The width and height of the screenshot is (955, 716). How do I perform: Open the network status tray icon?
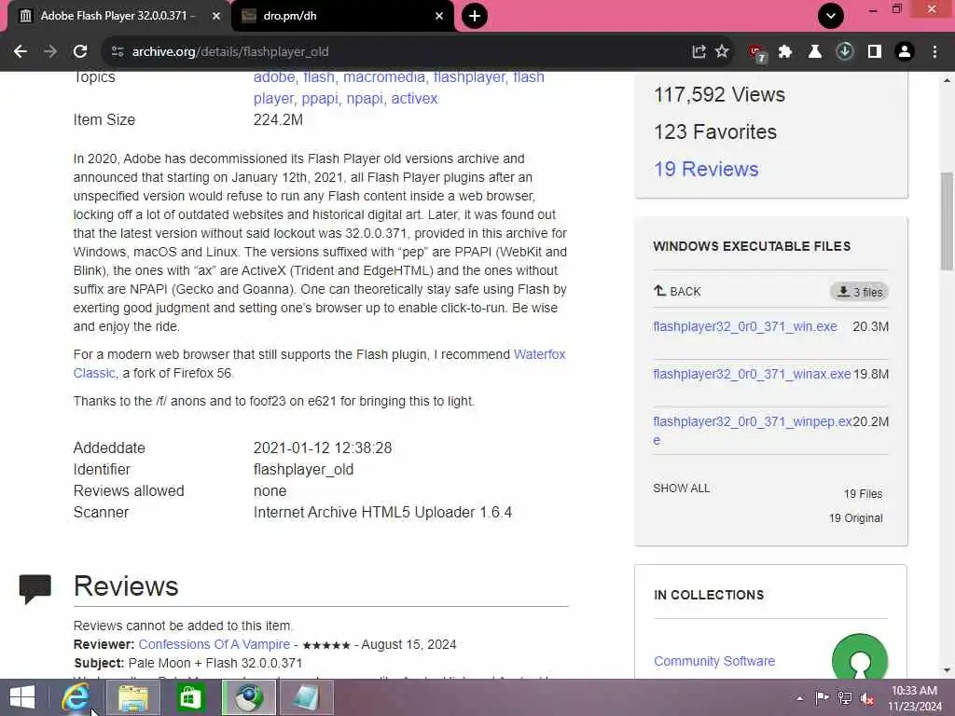click(x=845, y=697)
